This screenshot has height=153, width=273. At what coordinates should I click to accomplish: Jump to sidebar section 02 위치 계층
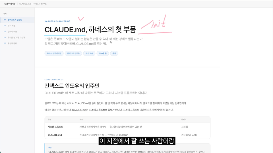17,26
